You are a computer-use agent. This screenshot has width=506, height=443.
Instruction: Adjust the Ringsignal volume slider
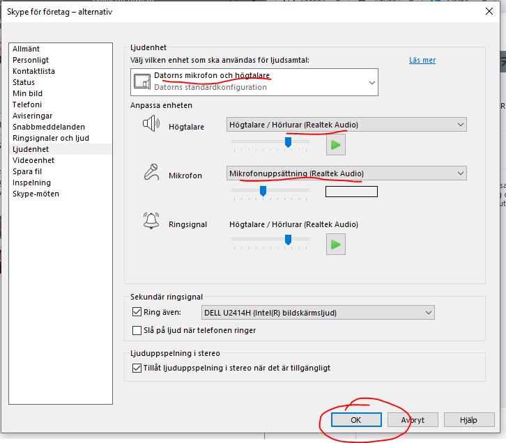click(288, 240)
